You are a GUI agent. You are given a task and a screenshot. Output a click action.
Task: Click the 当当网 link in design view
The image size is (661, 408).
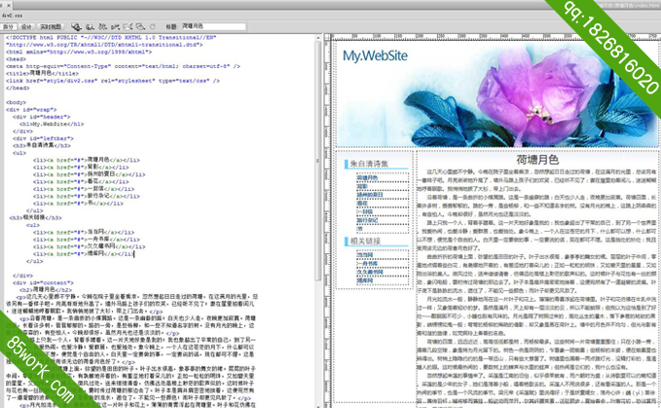tap(365, 255)
